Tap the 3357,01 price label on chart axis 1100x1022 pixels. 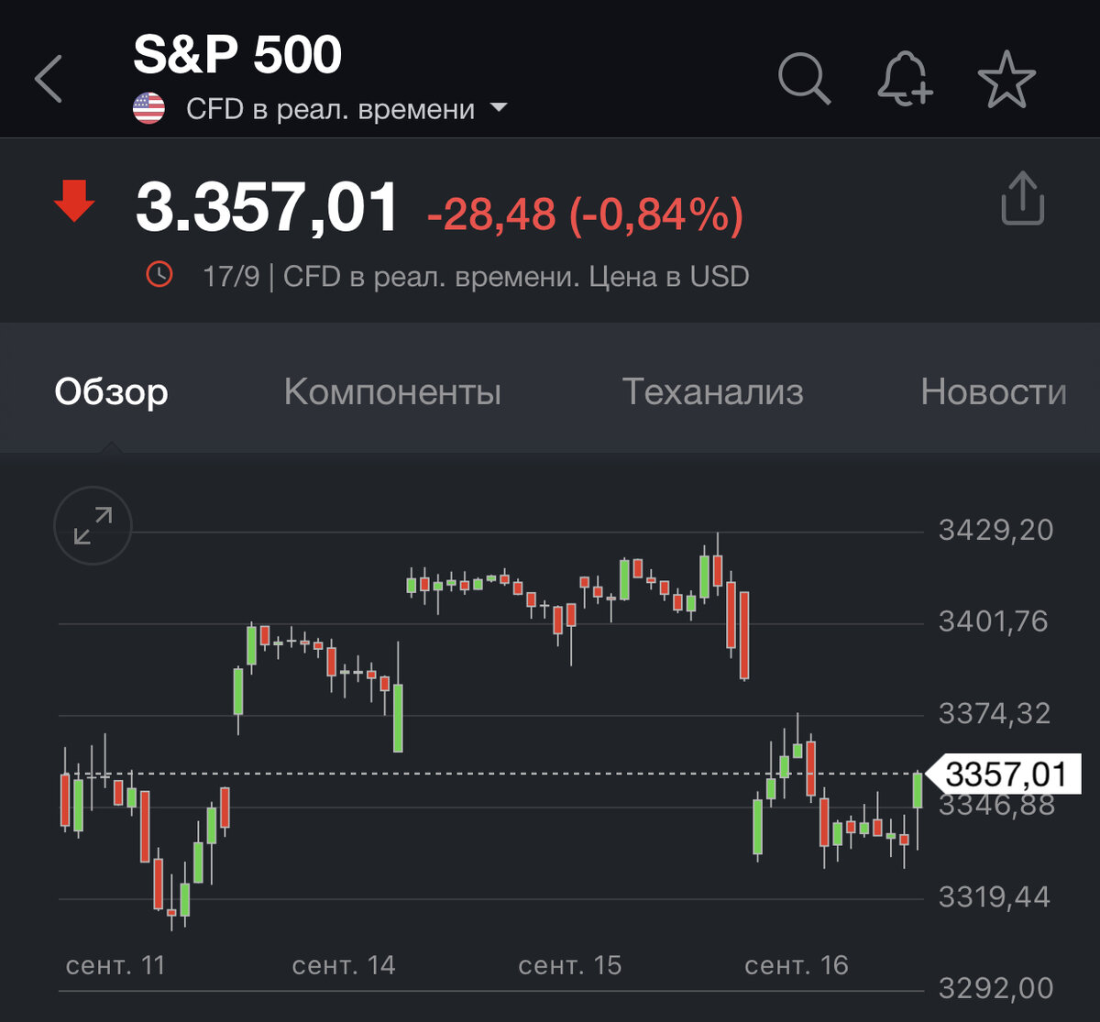(x=1006, y=775)
